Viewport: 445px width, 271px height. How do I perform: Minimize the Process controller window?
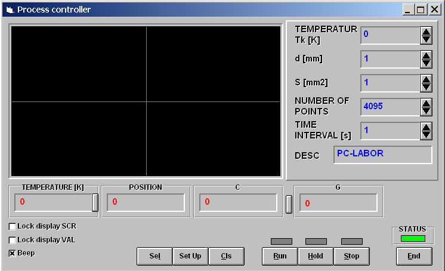(x=408, y=10)
